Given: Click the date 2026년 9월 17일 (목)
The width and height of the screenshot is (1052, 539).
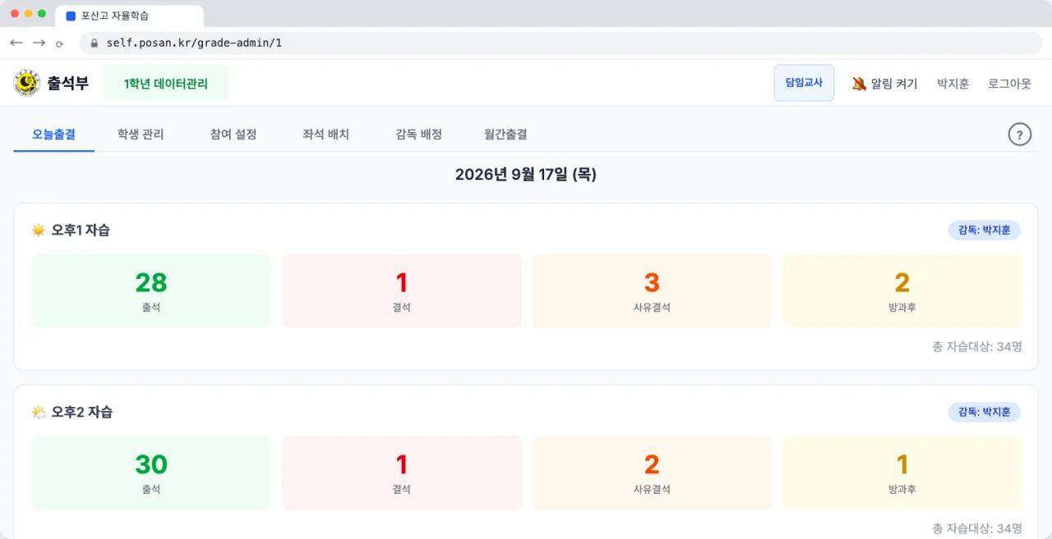Looking at the screenshot, I should click(x=526, y=174).
